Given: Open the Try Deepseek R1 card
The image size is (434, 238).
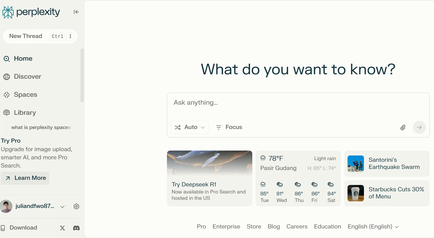Looking at the screenshot, I should click(210, 178).
